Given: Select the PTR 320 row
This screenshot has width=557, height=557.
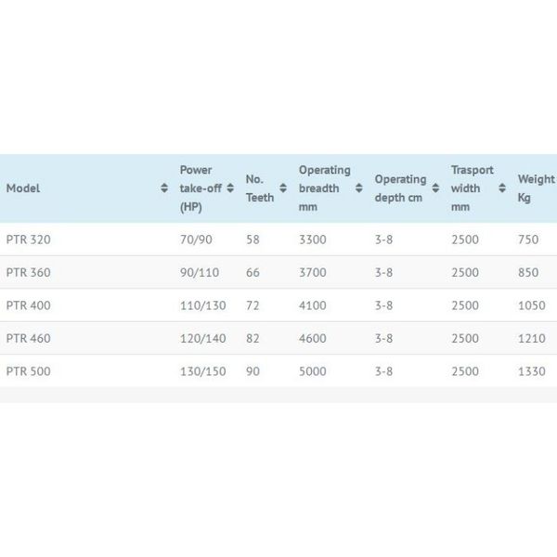Looking at the screenshot, I should (278, 240).
